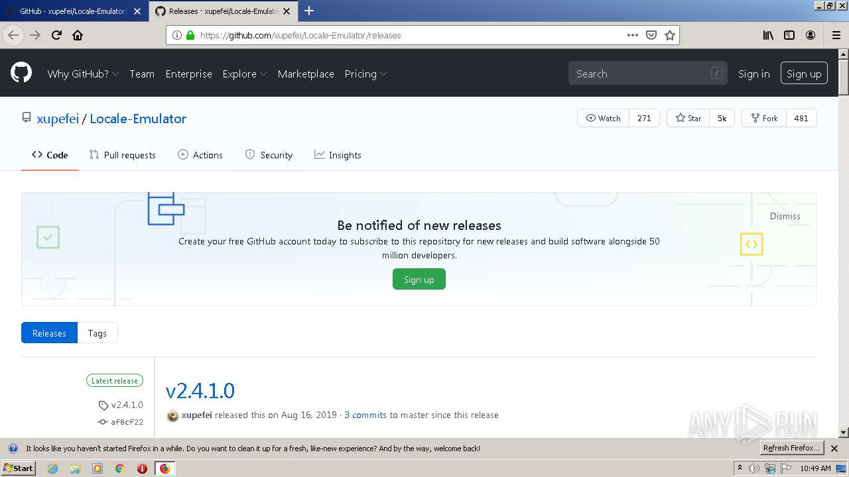Open the Firefox home page icon
The height and width of the screenshot is (477, 849).
tap(78, 35)
